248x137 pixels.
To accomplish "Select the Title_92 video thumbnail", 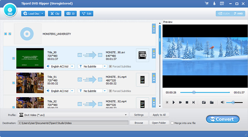I will point(30,103).
